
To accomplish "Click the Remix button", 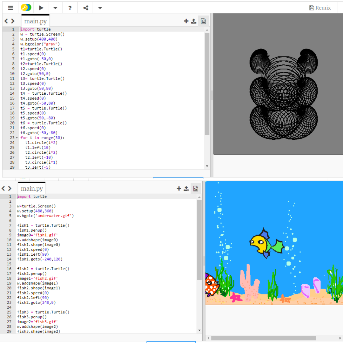I will [320, 8].
